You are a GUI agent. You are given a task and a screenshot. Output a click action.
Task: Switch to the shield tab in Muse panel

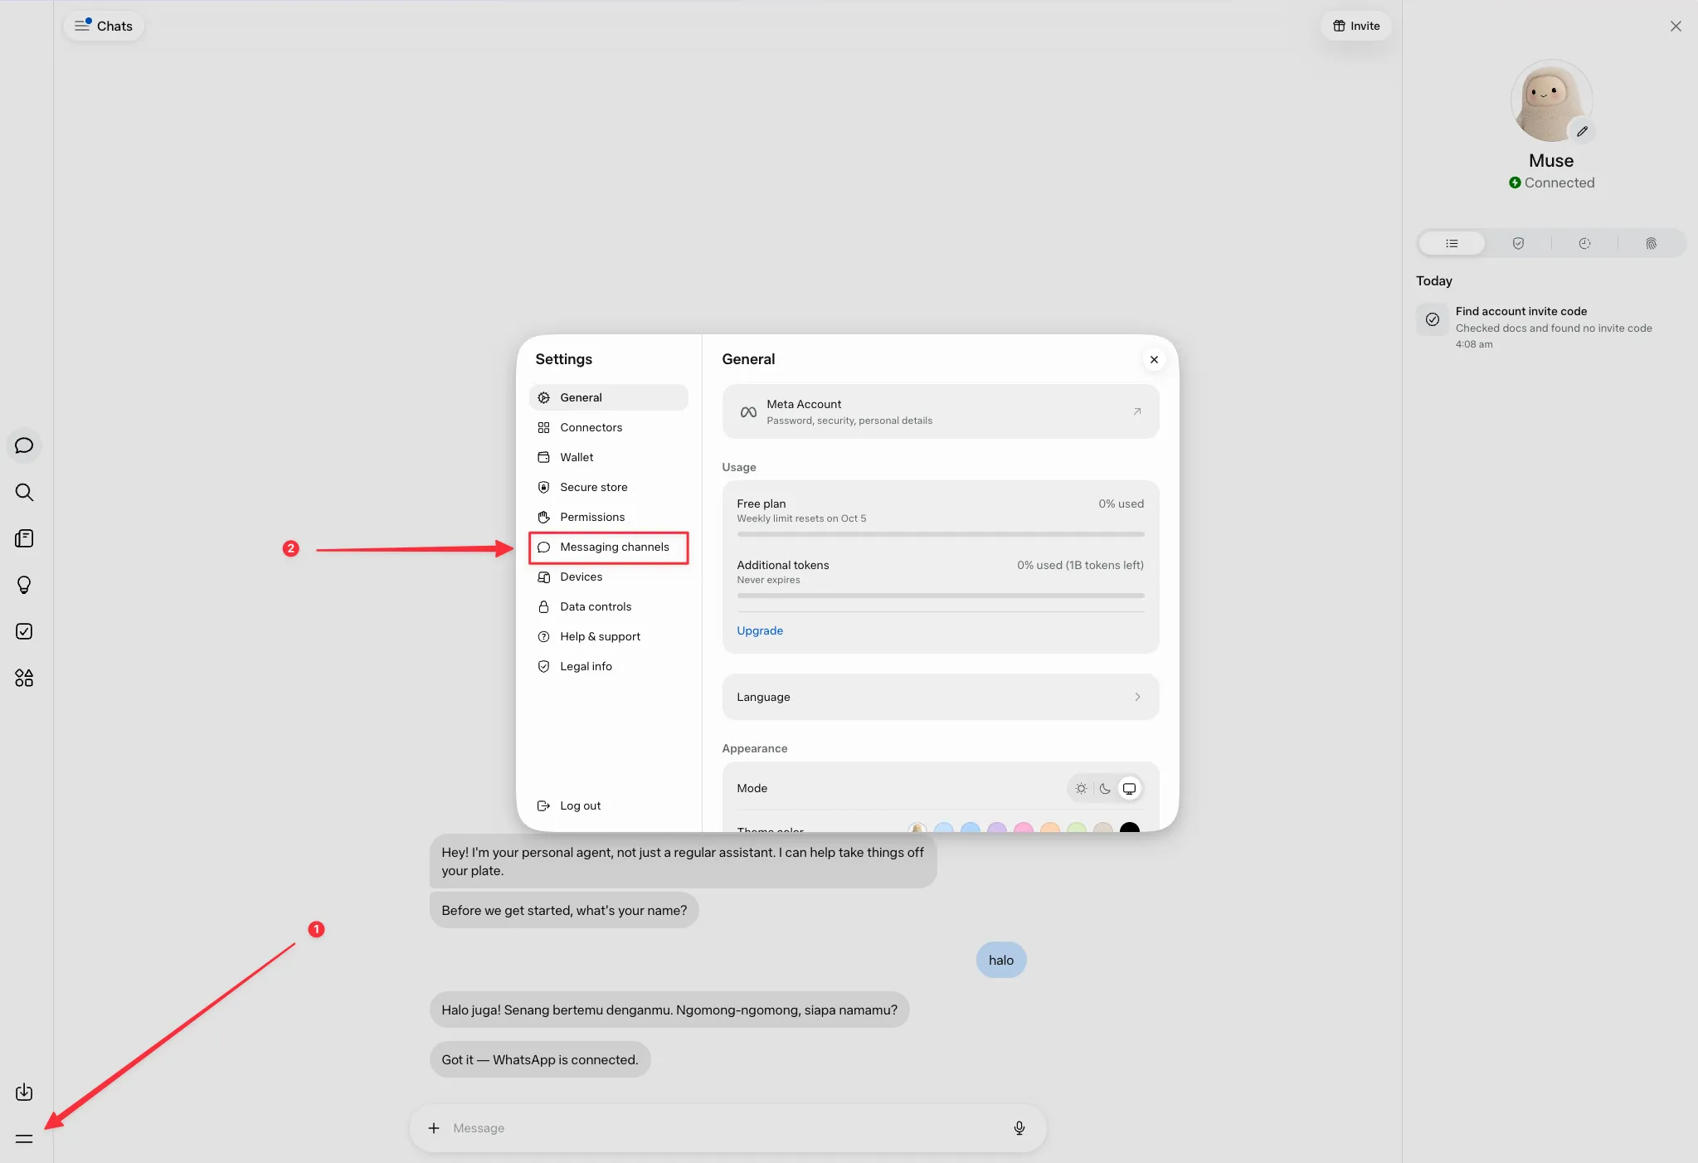(1518, 243)
